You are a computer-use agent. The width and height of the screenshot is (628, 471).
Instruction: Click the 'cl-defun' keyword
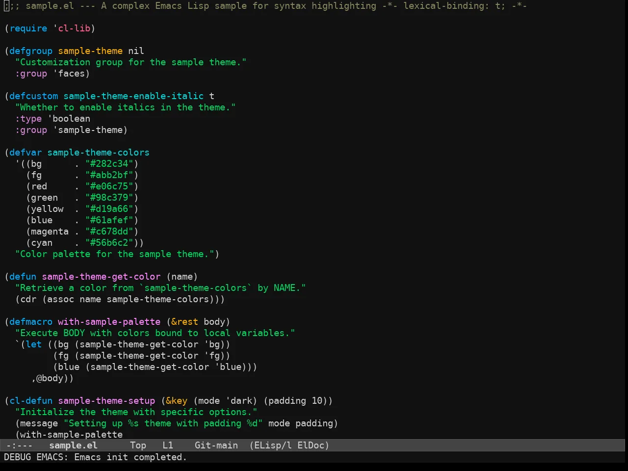(x=31, y=401)
